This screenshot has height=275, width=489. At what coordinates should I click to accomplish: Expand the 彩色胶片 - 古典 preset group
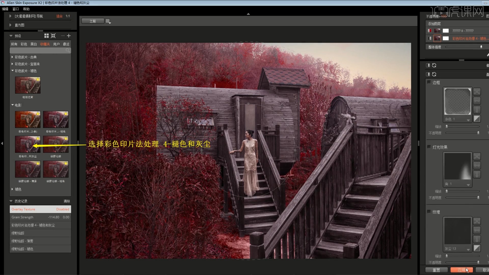[x=12, y=57]
